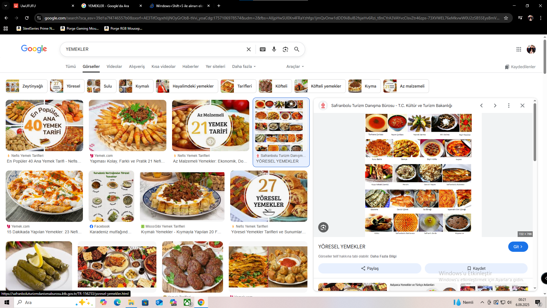Switch to the Haberler tab
The width and height of the screenshot is (547, 308).
click(191, 66)
